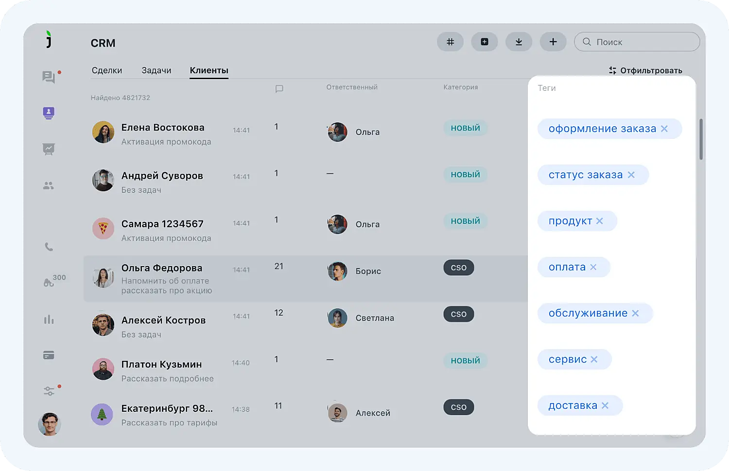Open the chats section in the sidebar
The height and width of the screenshot is (471, 729).
pyautogui.click(x=49, y=77)
